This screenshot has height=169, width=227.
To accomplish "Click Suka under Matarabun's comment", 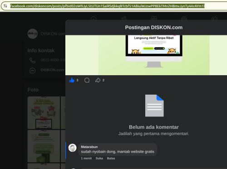I will coord(99,158).
